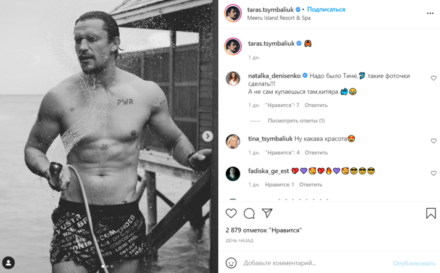Open the emoji picker in the comment field

[231, 263]
